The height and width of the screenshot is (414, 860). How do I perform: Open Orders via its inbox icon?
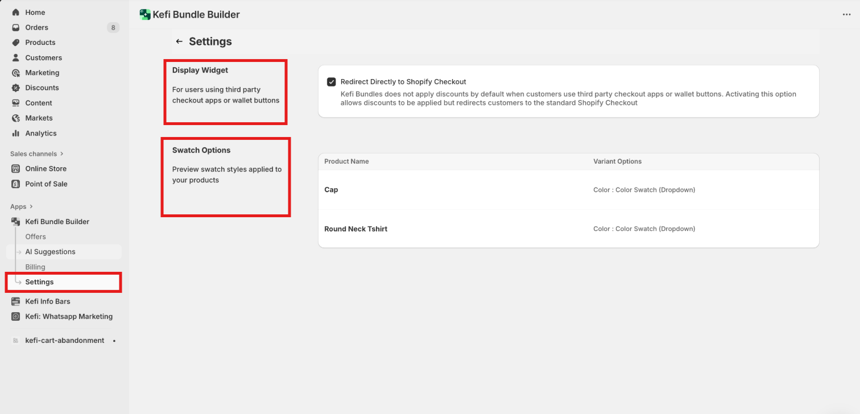[x=16, y=27]
